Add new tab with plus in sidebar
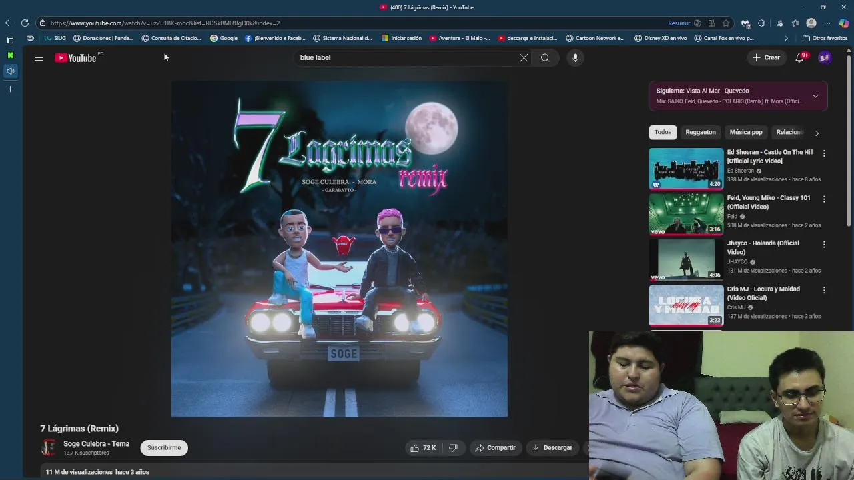The image size is (854, 480). 10,89
